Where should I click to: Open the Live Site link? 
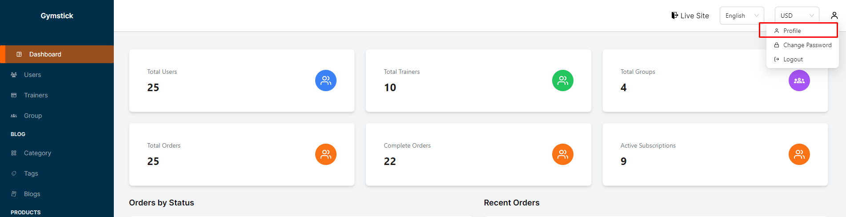coord(694,16)
